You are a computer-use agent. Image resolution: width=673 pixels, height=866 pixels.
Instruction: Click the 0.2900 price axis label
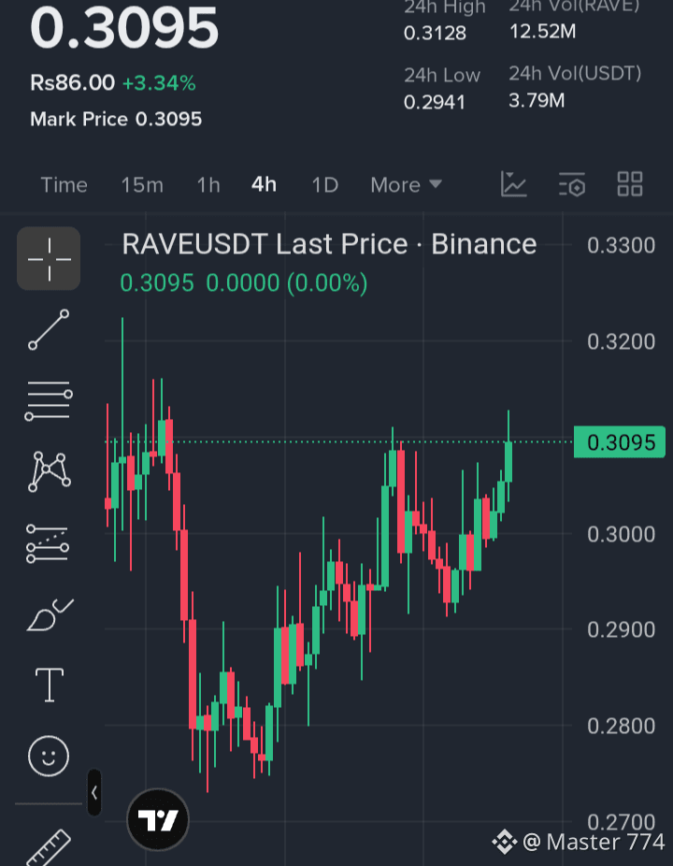tap(621, 629)
